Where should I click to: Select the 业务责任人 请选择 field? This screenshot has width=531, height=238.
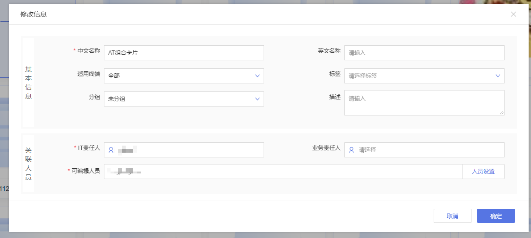point(424,150)
